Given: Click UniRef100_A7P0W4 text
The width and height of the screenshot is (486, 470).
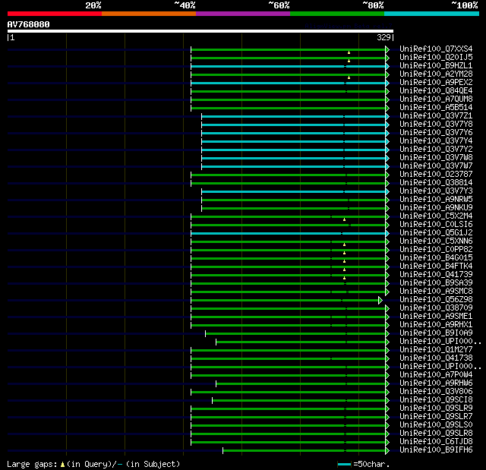Looking at the screenshot, I should click(436, 375).
